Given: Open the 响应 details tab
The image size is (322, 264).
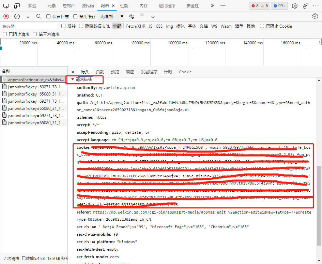Looking at the screenshot, I should 130,72.
